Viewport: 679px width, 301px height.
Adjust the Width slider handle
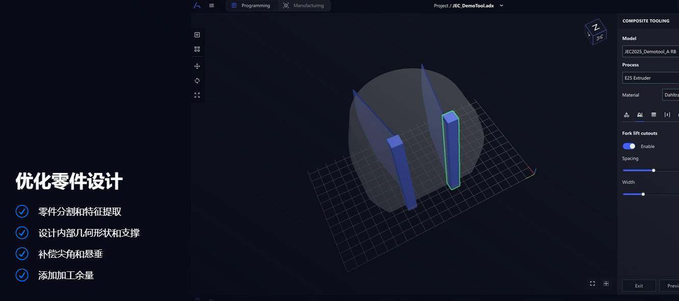[643, 194]
